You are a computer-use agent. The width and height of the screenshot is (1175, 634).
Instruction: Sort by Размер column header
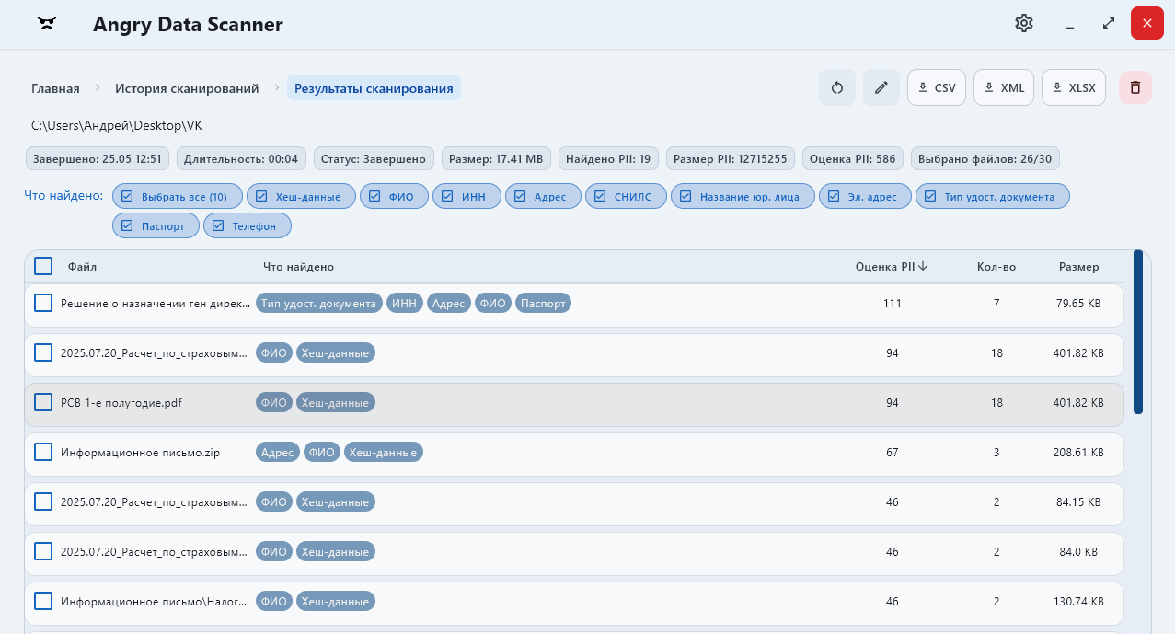(1078, 267)
